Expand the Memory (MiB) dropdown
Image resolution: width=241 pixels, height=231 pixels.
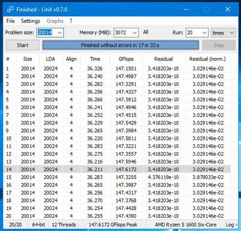pos(135,33)
